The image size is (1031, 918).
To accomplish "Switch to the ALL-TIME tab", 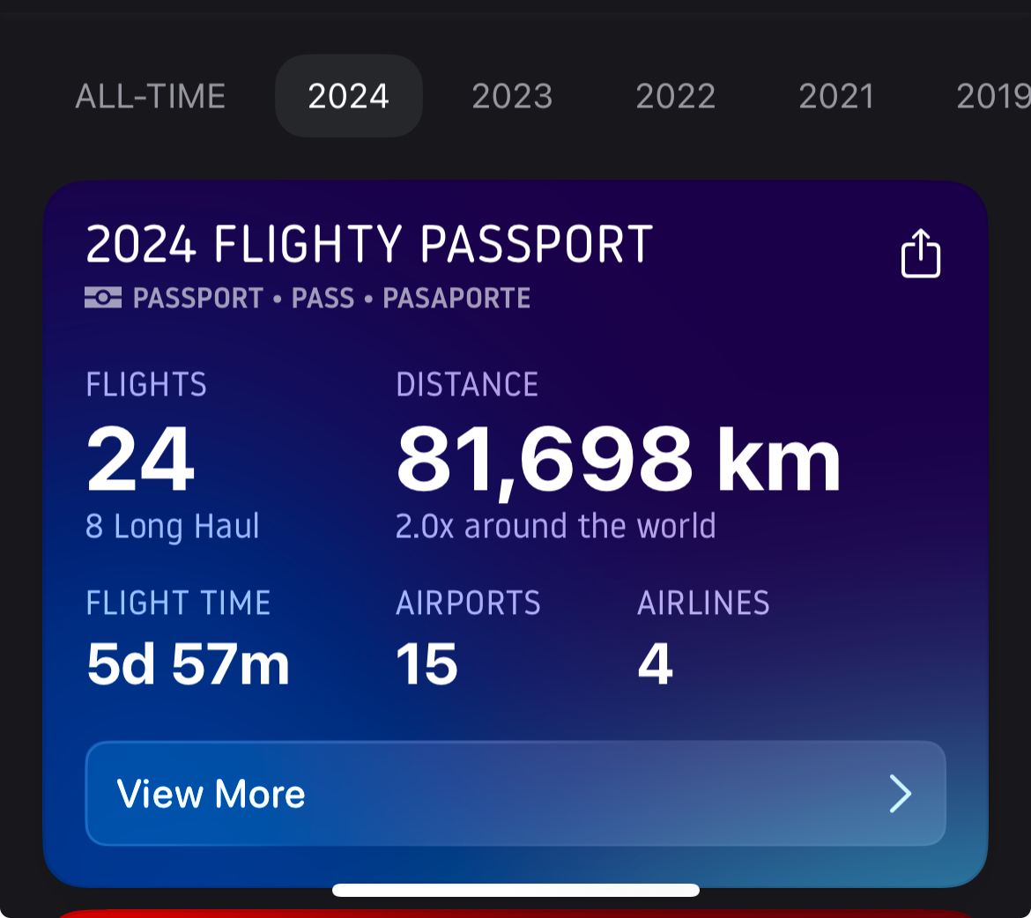I will [x=151, y=97].
